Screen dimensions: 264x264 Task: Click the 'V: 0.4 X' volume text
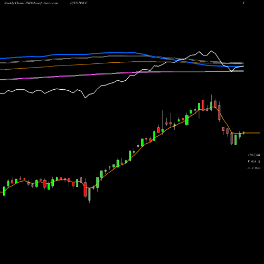pos(254,162)
